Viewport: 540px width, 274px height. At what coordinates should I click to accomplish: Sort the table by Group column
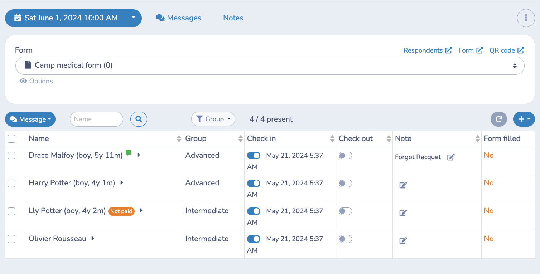point(241,139)
